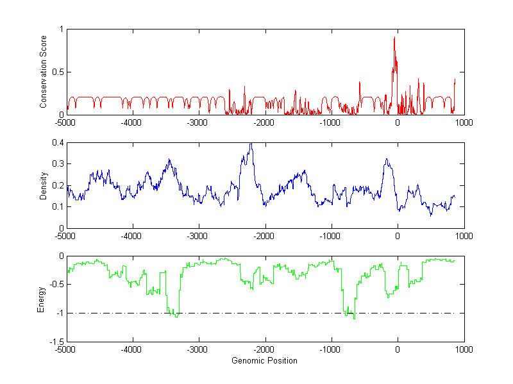Click the -1.5 tick on Energy axis
Screen dimensions: 513x384
click(x=56, y=342)
